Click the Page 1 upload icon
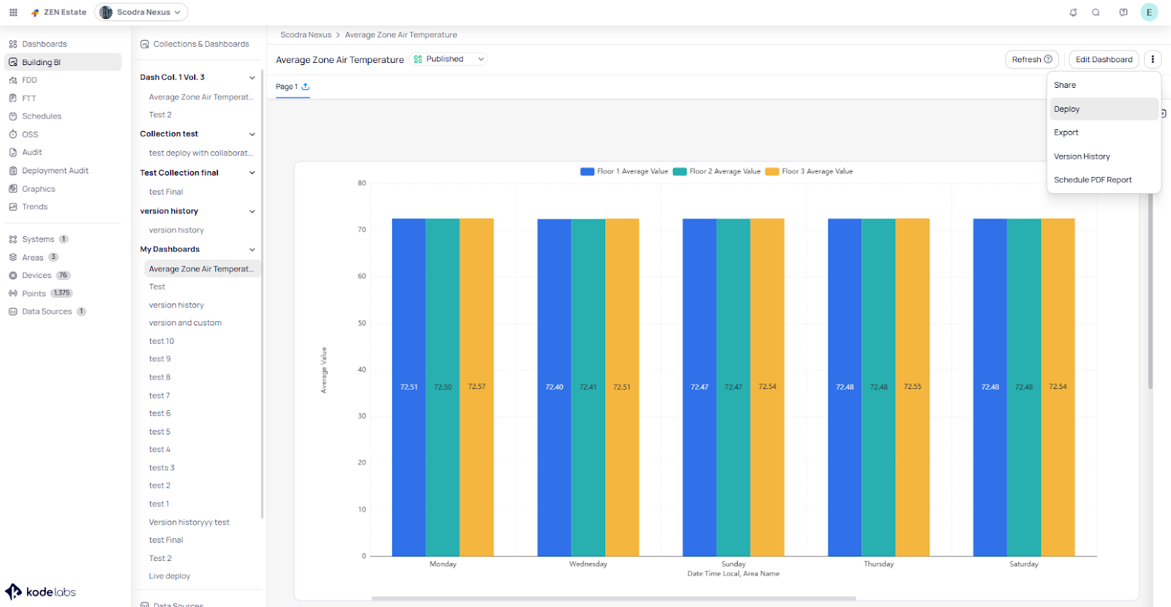Viewport: 1171px width, 607px height. (306, 86)
